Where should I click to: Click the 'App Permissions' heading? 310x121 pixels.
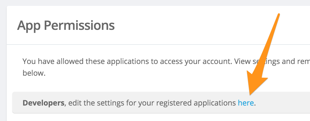(66, 26)
